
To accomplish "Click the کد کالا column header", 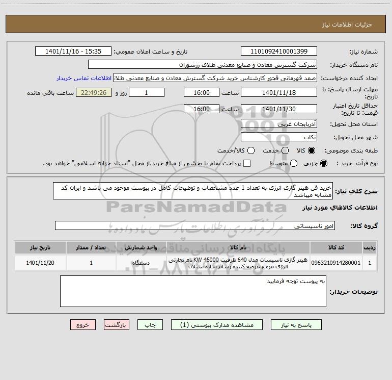I will click(336, 247).
